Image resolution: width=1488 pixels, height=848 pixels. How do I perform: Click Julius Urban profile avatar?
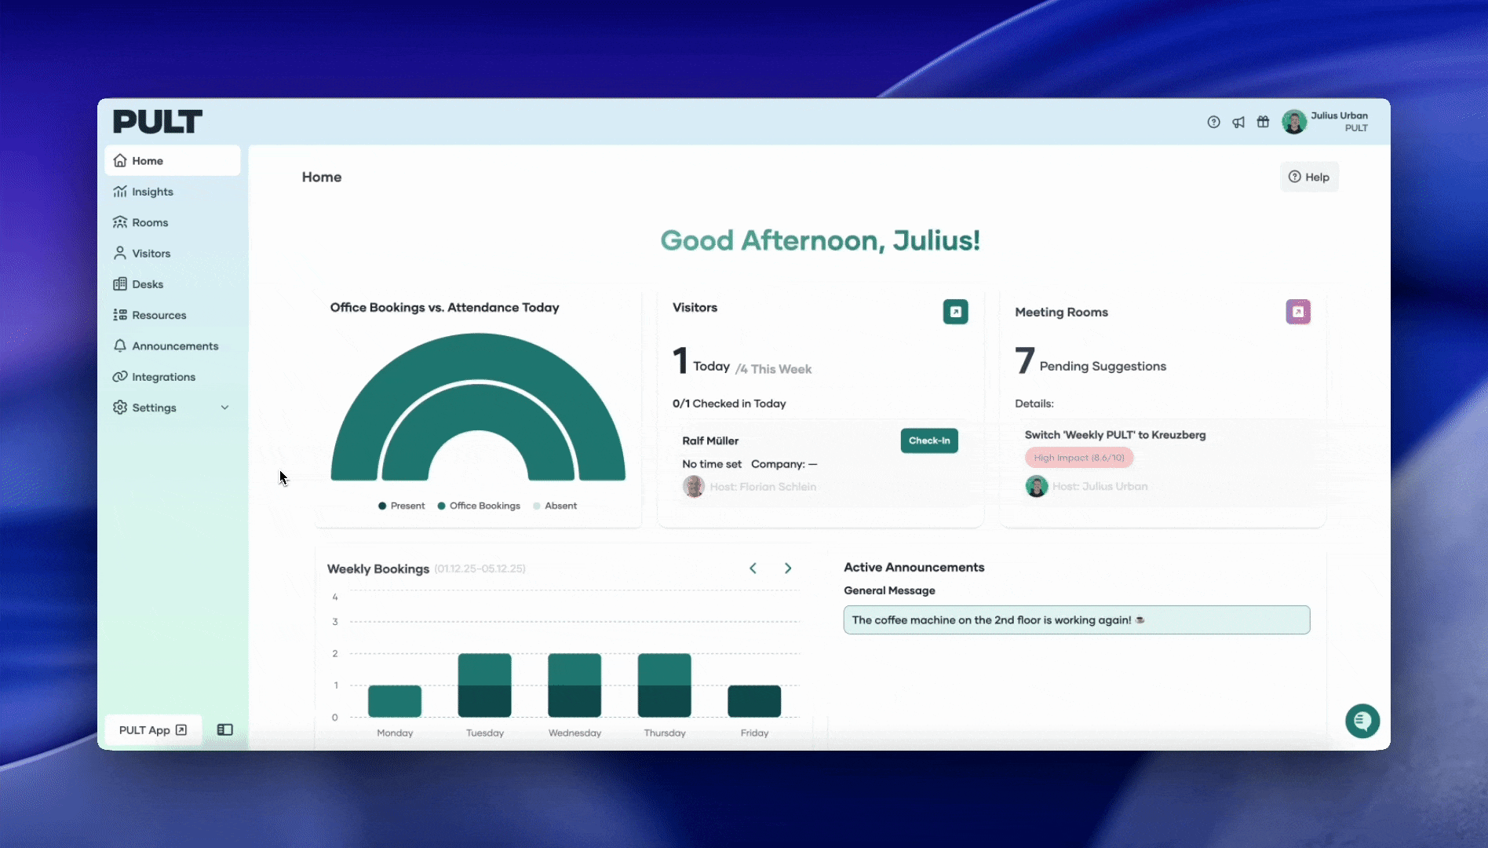click(1294, 122)
